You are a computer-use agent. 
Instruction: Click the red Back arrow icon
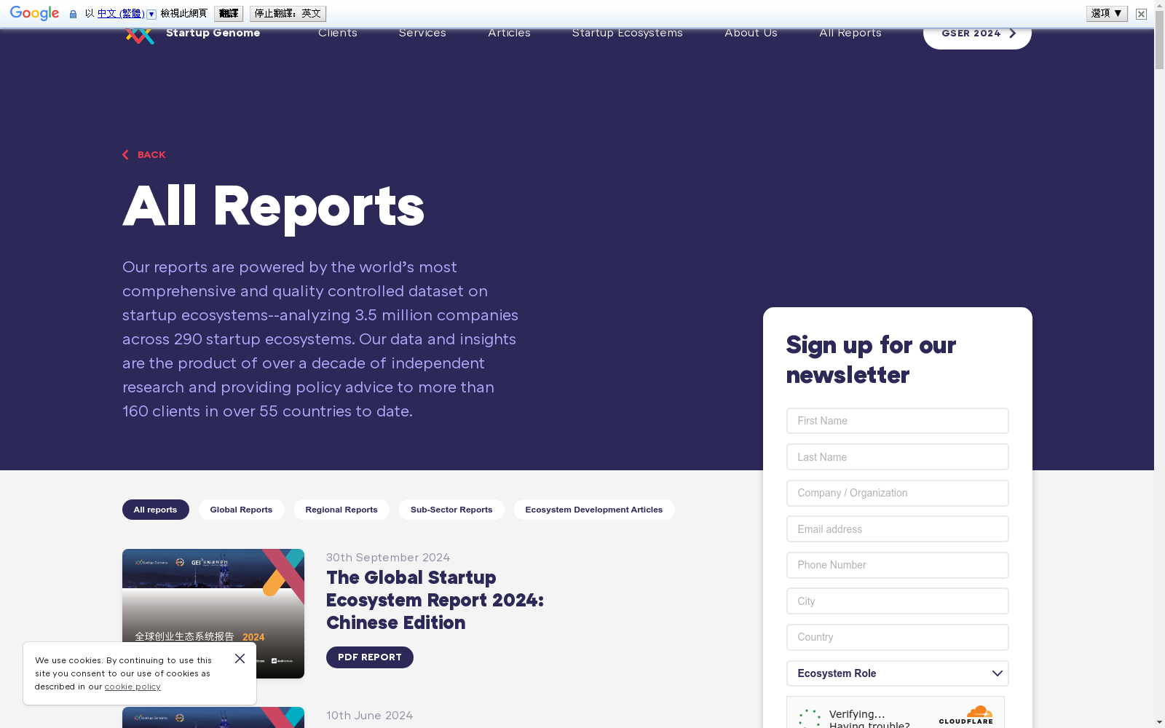(x=125, y=154)
